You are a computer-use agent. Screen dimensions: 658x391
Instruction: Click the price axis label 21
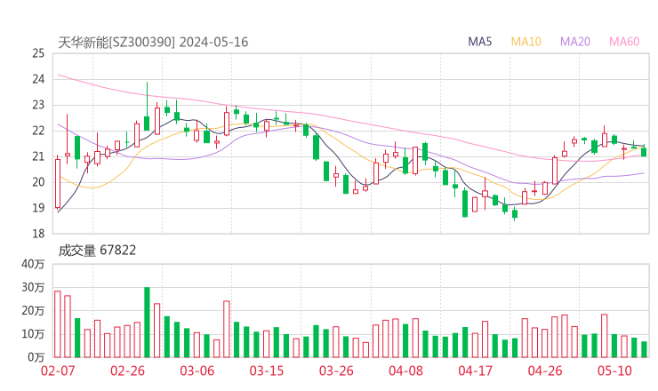38,156
